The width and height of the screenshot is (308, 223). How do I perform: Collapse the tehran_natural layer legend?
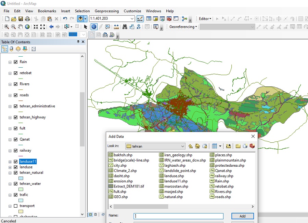click(x=10, y=173)
